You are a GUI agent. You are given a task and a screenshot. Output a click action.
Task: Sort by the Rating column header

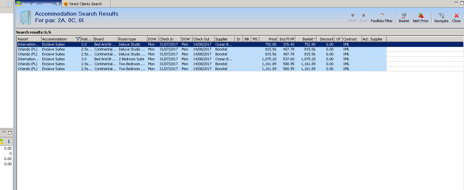click(x=87, y=39)
